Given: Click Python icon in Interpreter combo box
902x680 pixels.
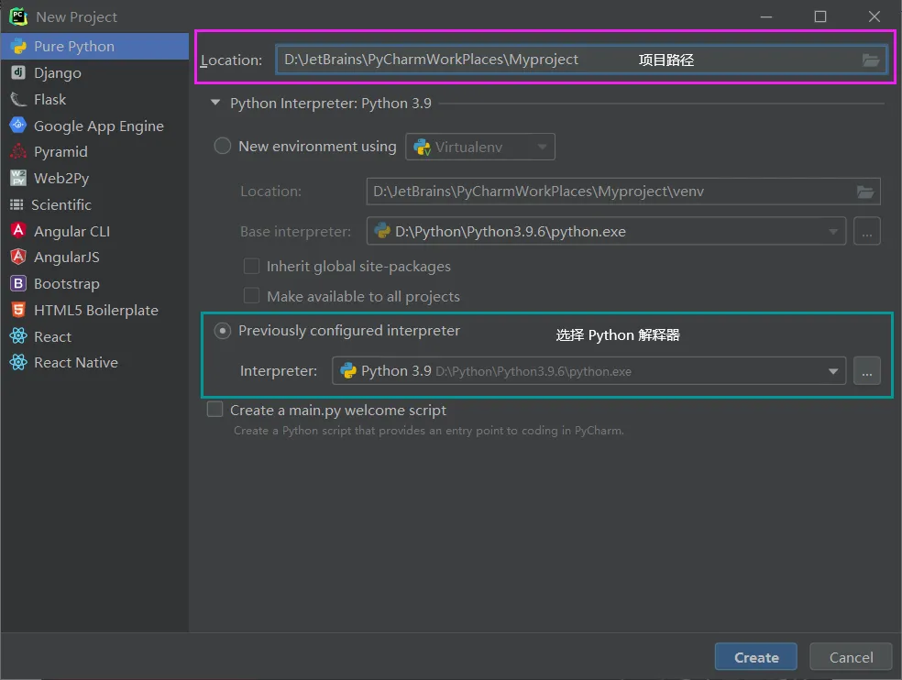Looking at the screenshot, I should (x=348, y=371).
